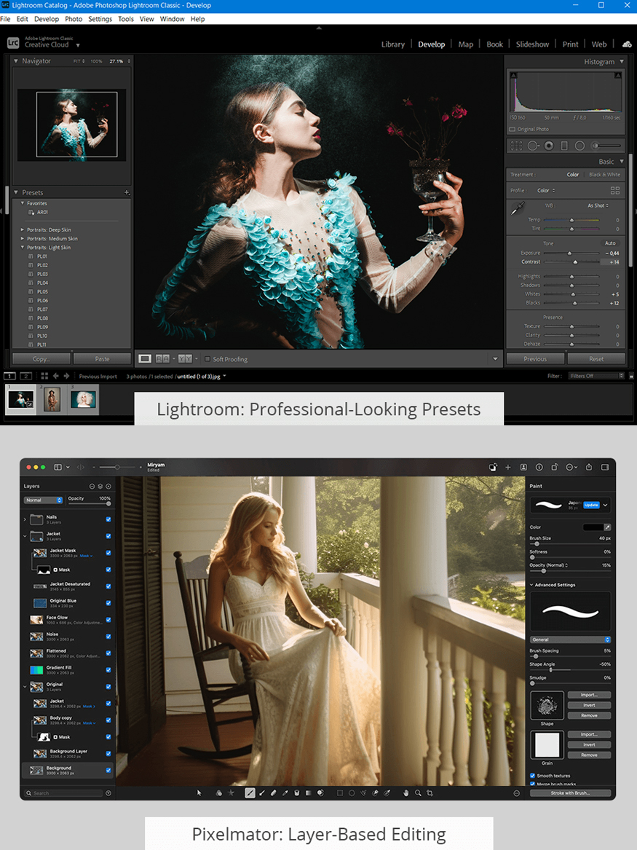Pick the Pixelmator paint bucket fill tool
The width and height of the screenshot is (637, 850).
[x=297, y=792]
